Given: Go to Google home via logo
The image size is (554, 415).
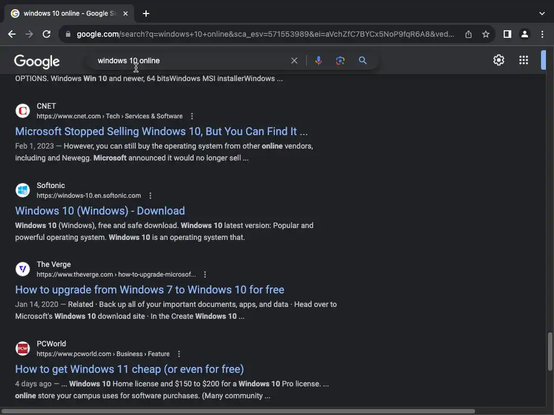Looking at the screenshot, I should [x=37, y=62].
